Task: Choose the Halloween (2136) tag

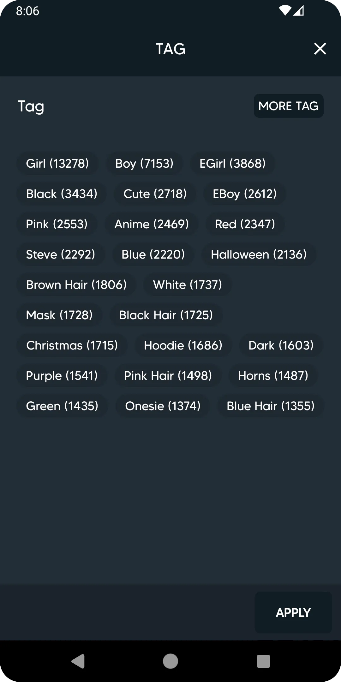Action: click(x=259, y=254)
